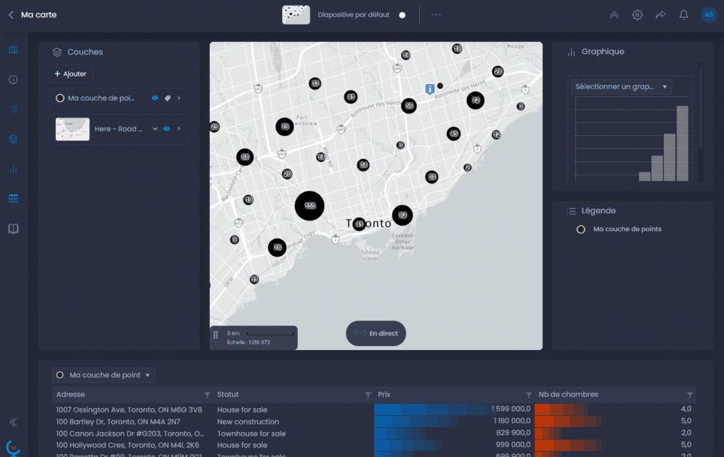The image size is (724, 457).
Task: Click the Légende list icon
Action: pyautogui.click(x=571, y=212)
